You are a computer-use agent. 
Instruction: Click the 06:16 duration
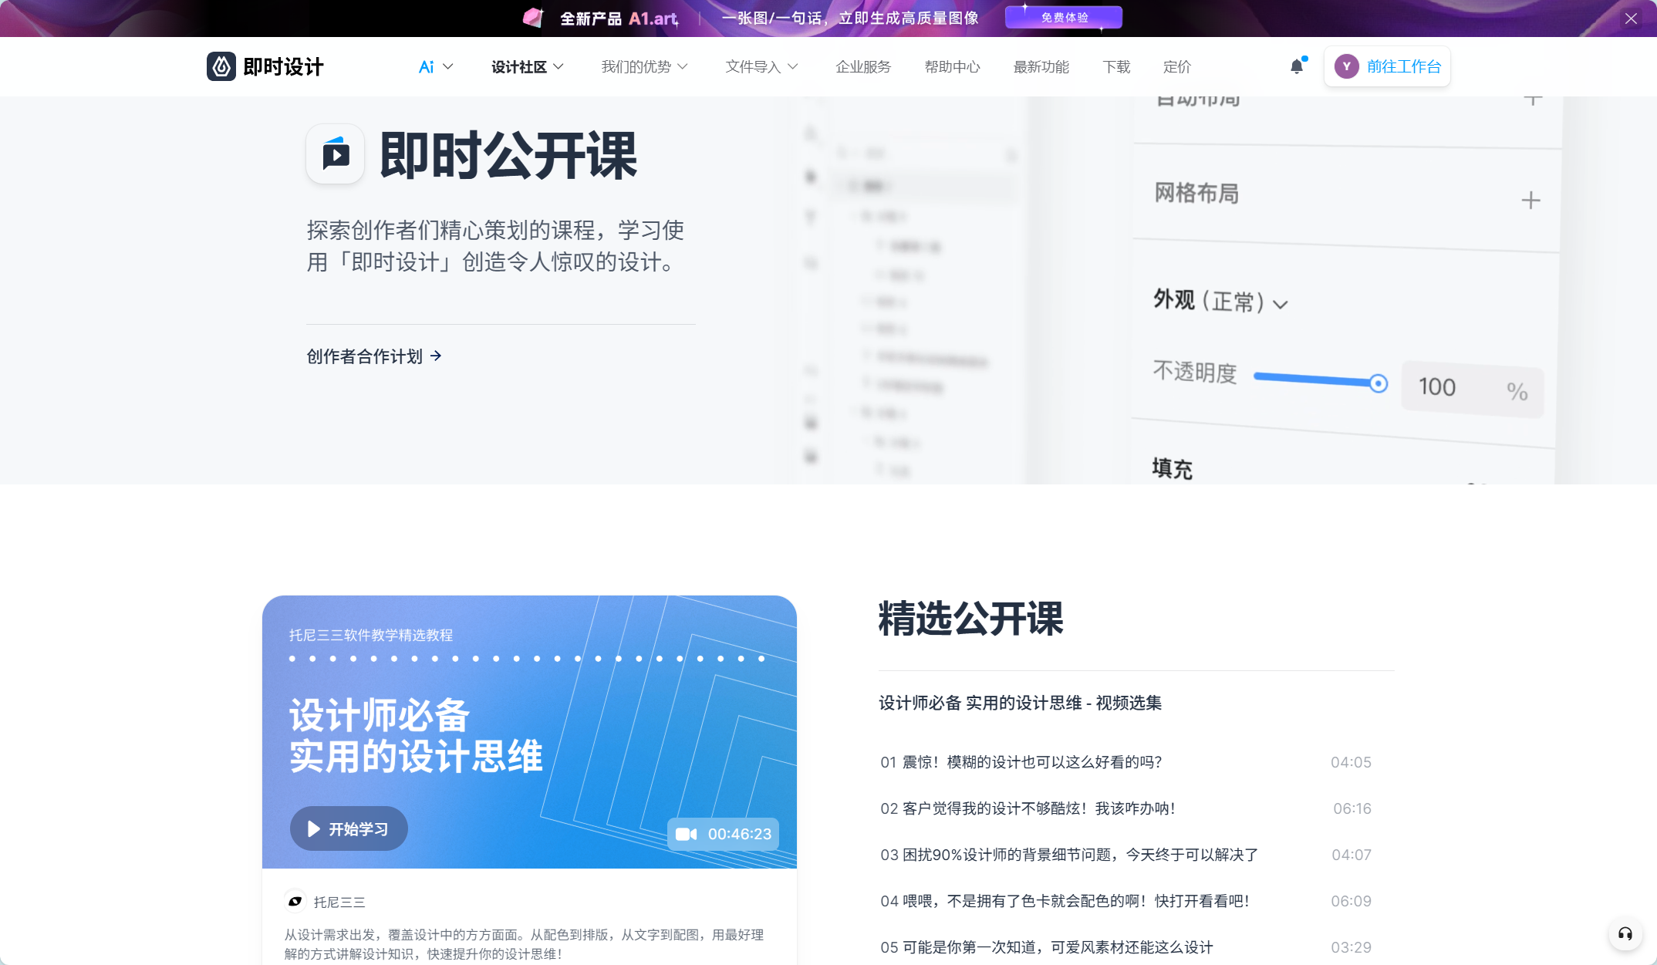coord(1352,808)
